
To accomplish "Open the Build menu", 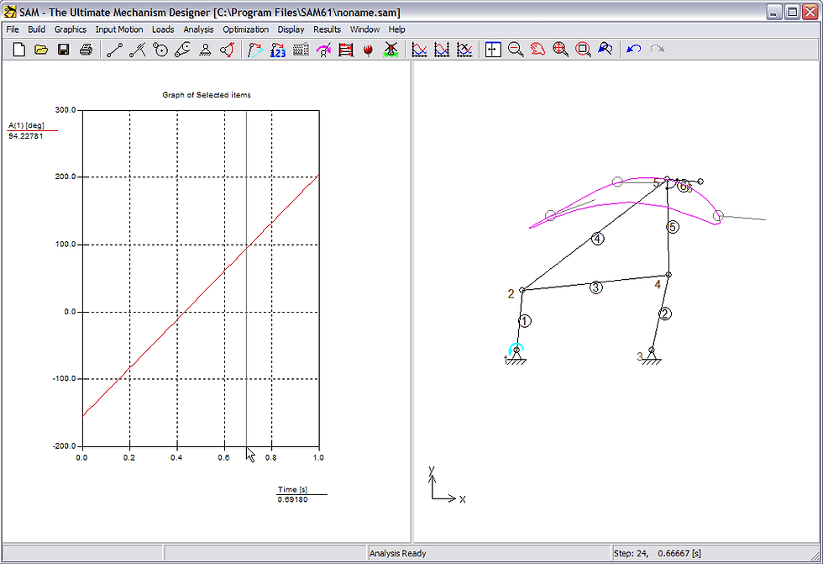I will 36,29.
